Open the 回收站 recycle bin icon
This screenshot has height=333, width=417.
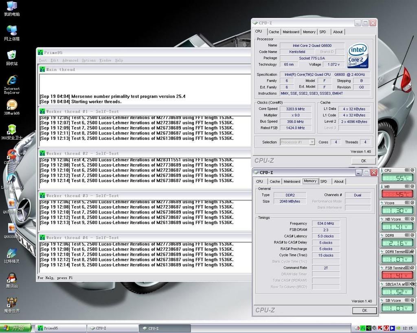pos(12,55)
